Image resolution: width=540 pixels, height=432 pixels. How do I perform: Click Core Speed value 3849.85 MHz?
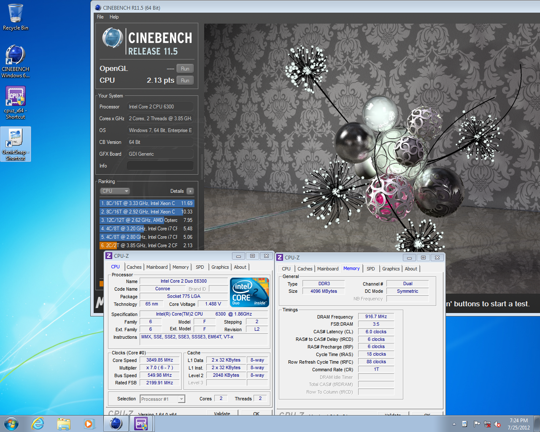pyautogui.click(x=159, y=360)
